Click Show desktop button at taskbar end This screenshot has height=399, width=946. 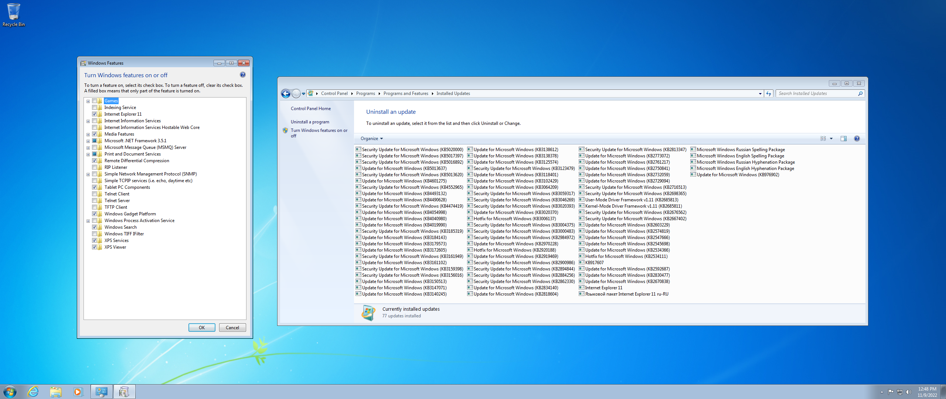click(x=943, y=392)
